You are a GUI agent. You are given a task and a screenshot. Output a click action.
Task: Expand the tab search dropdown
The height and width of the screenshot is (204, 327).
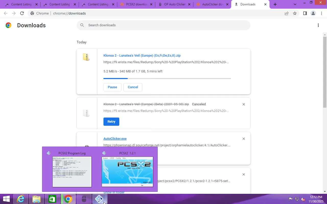point(295,4)
